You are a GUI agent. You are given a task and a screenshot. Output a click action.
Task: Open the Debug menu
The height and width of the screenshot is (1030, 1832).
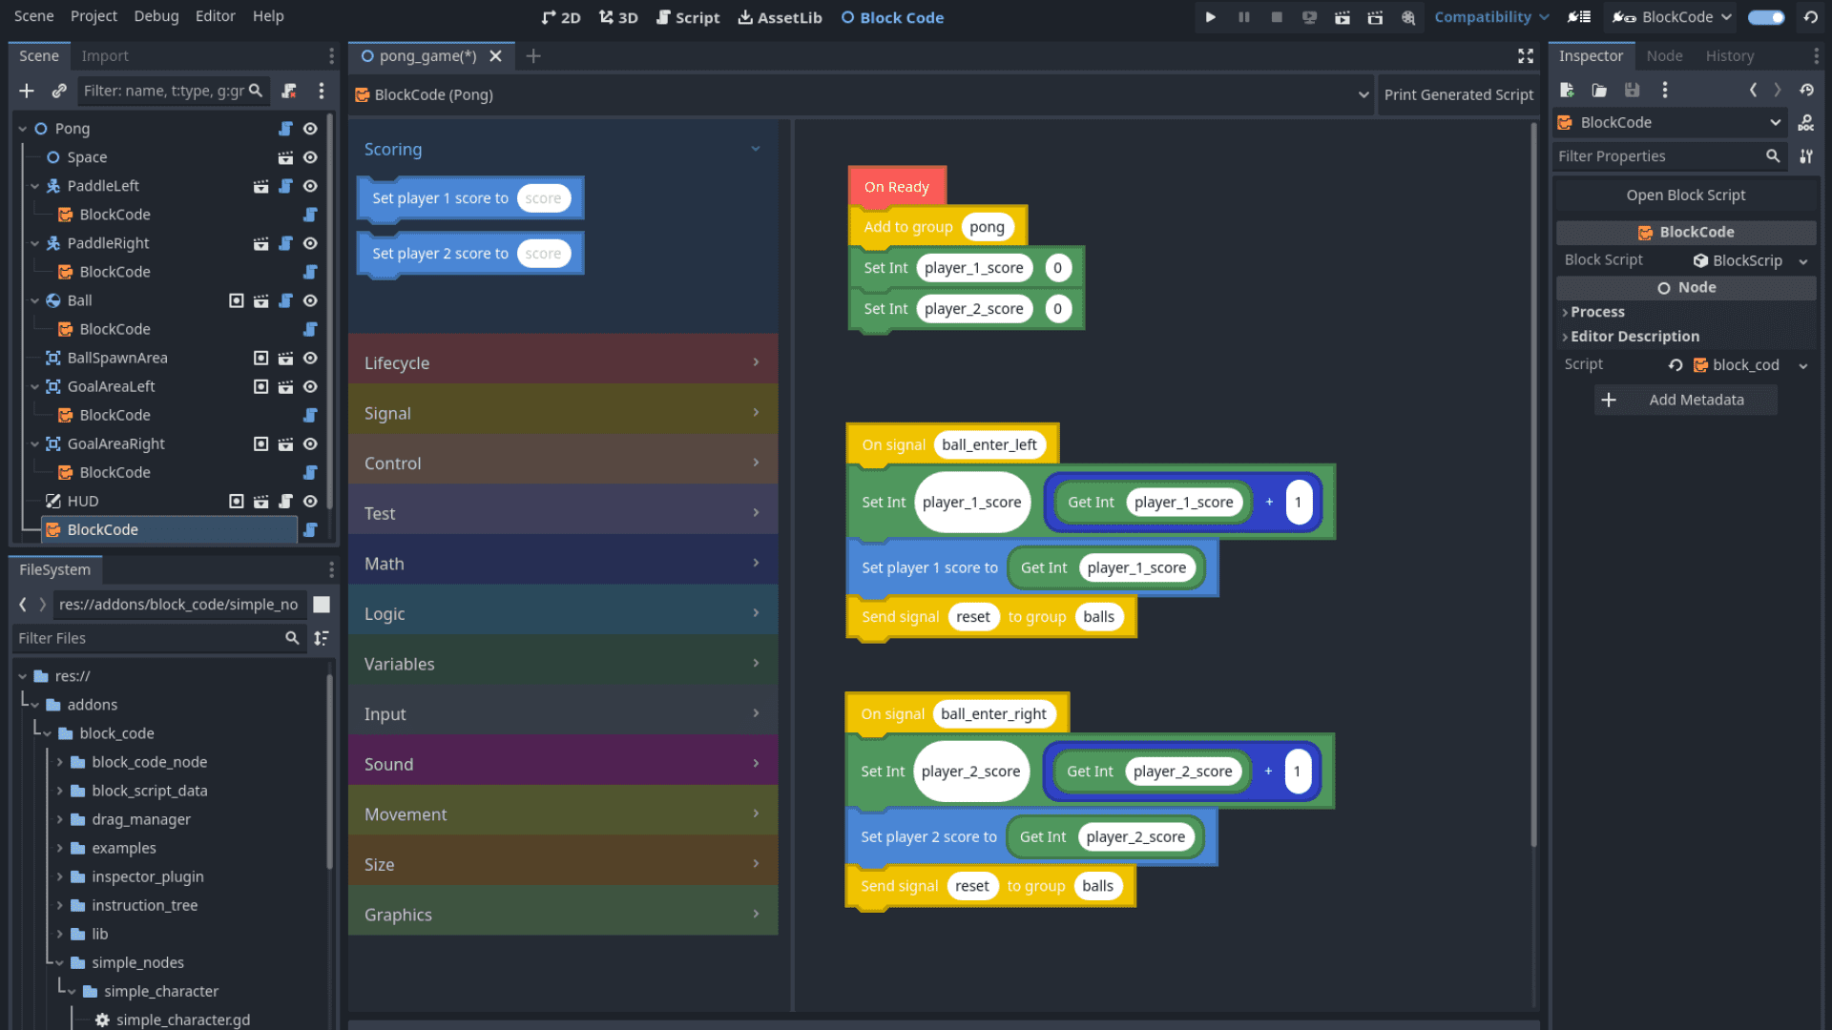tap(156, 16)
